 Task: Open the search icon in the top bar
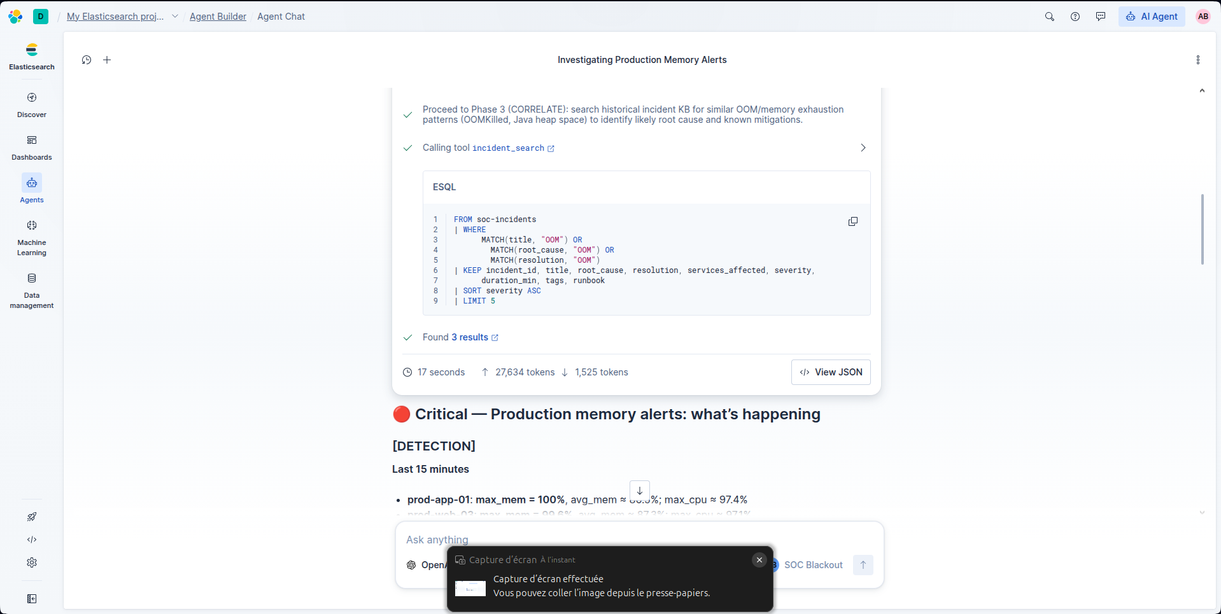pos(1050,17)
